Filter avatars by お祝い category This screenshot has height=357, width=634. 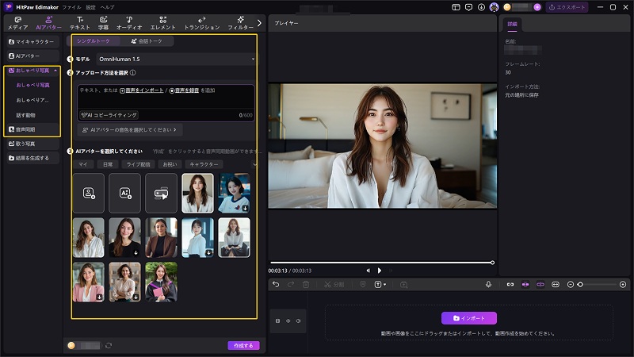coord(170,164)
